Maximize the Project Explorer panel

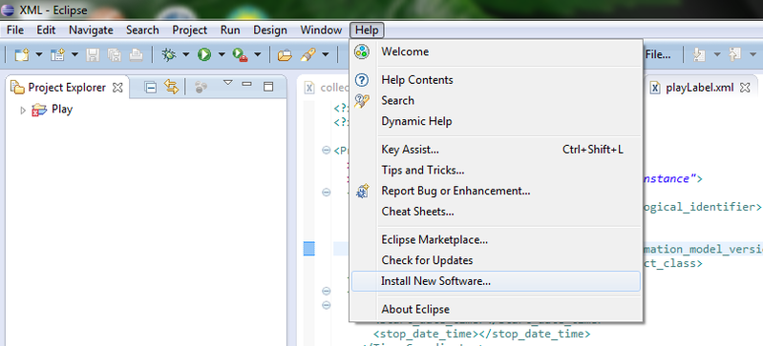click(268, 87)
